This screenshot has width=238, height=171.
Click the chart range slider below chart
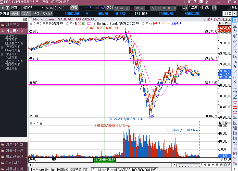click(x=190, y=164)
